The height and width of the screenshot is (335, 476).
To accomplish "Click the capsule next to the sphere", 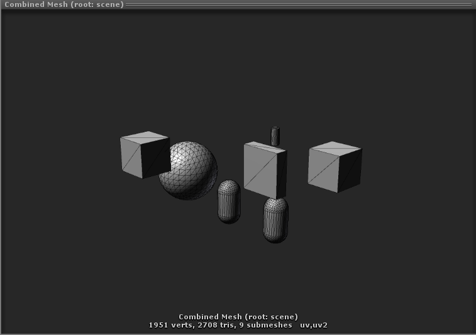I will (229, 202).
